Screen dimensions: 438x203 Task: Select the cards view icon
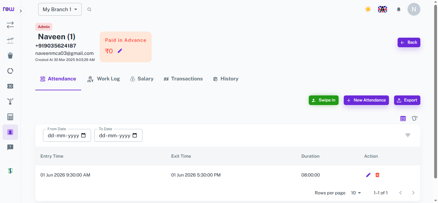click(415, 118)
